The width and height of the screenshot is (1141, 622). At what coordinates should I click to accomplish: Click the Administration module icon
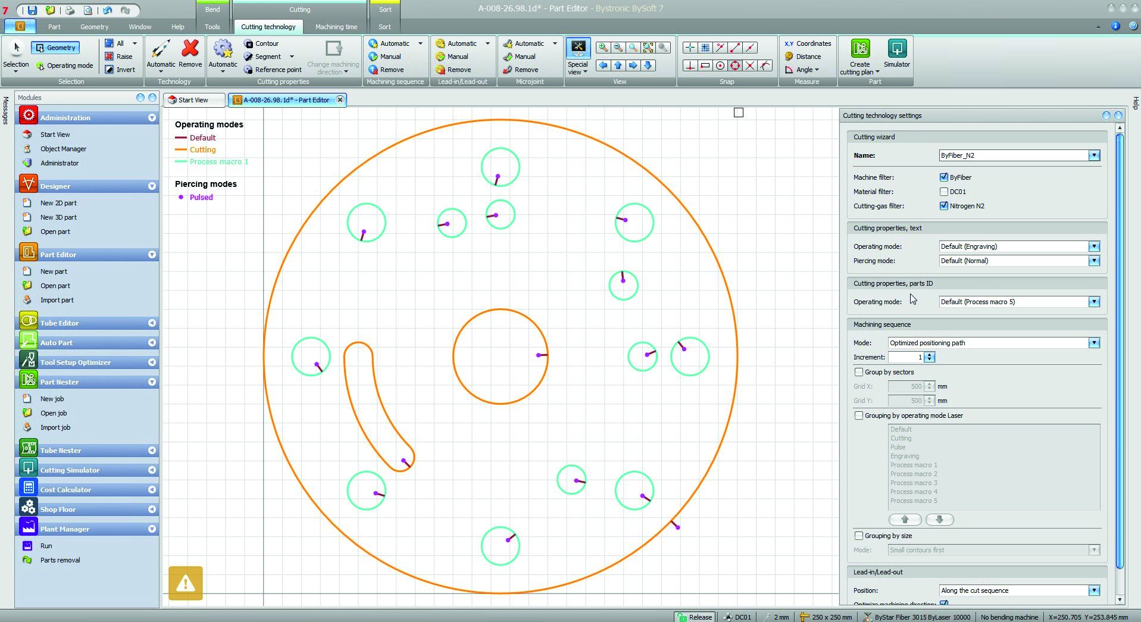tap(28, 115)
